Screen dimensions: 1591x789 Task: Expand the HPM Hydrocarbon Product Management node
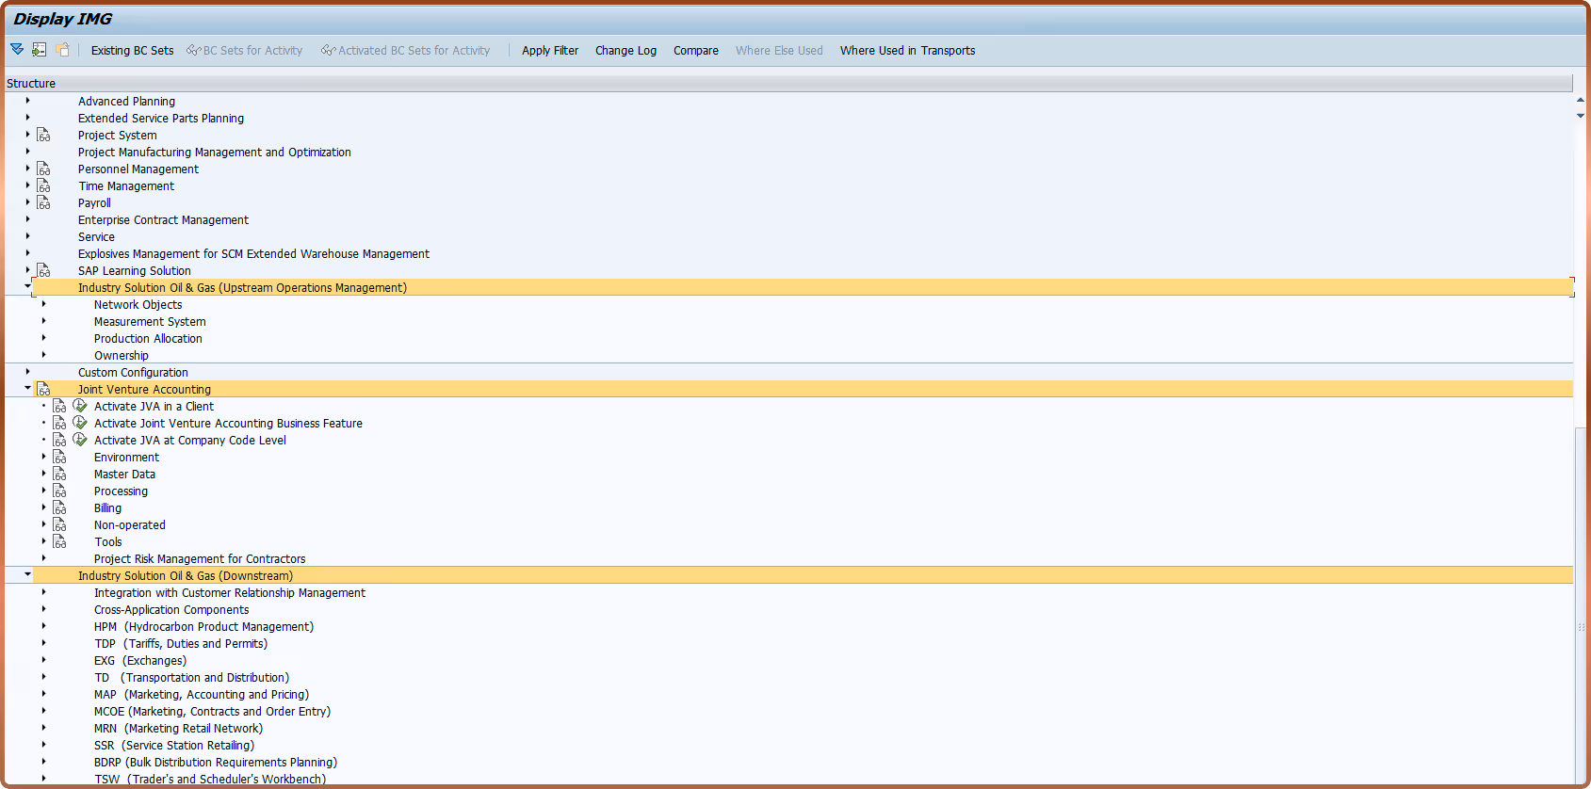coord(43,626)
